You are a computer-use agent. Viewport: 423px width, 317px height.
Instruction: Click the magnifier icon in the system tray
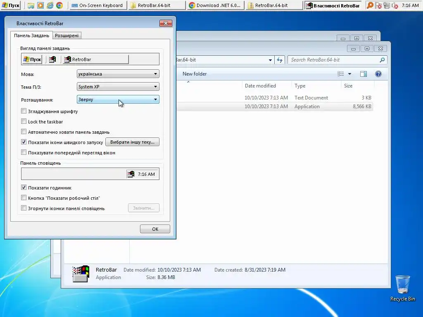point(370,5)
